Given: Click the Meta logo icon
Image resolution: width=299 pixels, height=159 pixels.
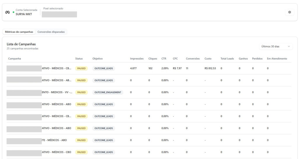Looking at the screenshot, I should [8, 12].
